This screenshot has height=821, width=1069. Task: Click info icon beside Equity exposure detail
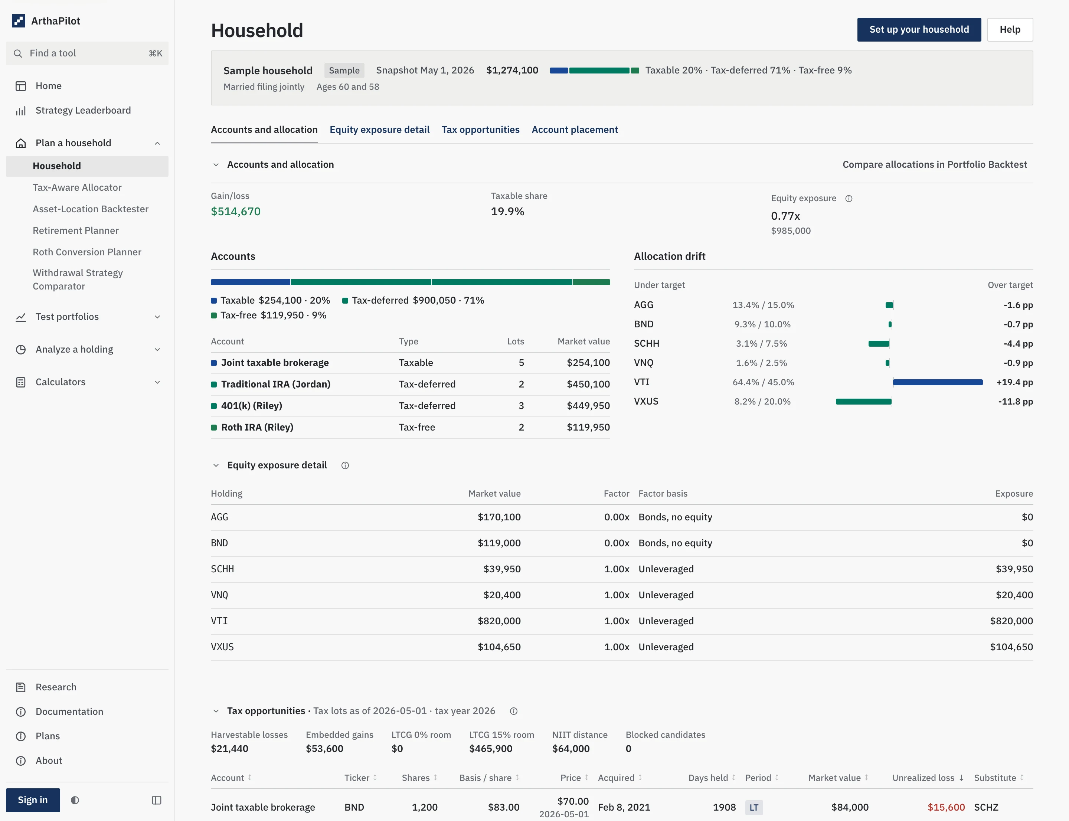point(345,465)
